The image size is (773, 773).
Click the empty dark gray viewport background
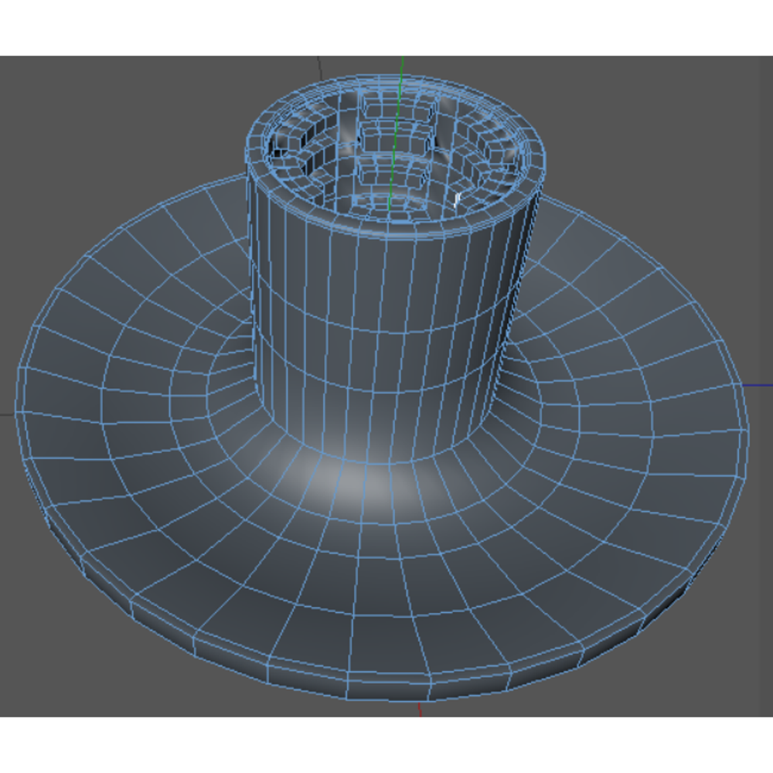click(x=99, y=123)
